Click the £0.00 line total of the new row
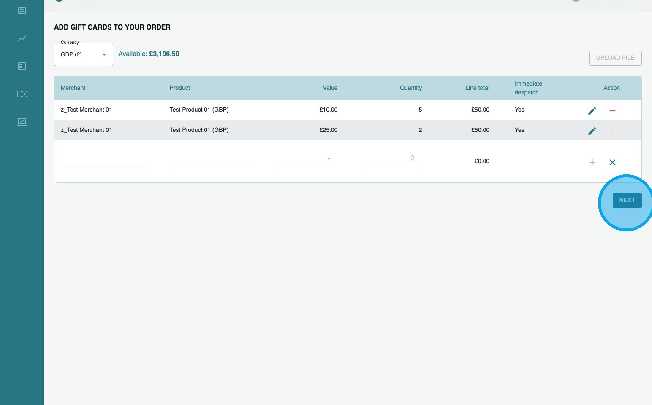The image size is (652, 405). coord(482,161)
